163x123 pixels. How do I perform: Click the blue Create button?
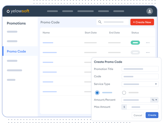pyautogui.click(x=152, y=115)
